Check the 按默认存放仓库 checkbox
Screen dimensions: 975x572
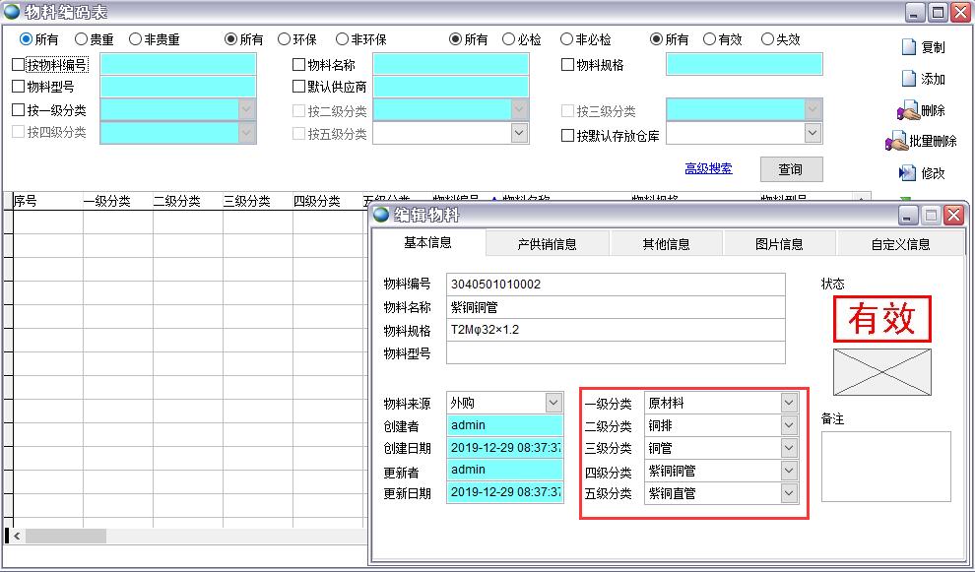pos(567,136)
